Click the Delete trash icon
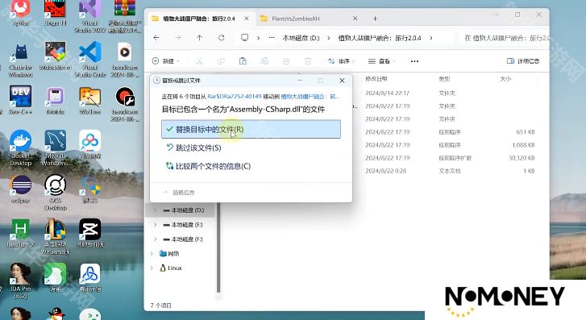The width and height of the screenshot is (586, 320). point(308,61)
